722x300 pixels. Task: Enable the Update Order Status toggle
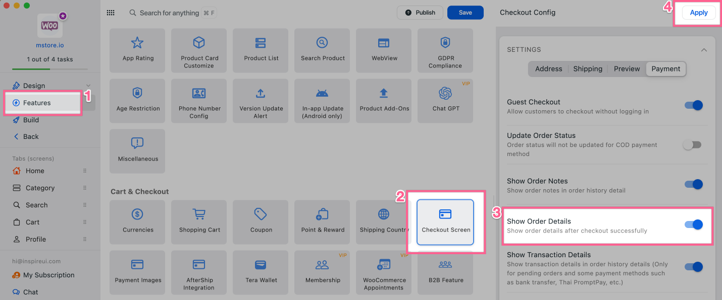[692, 145]
